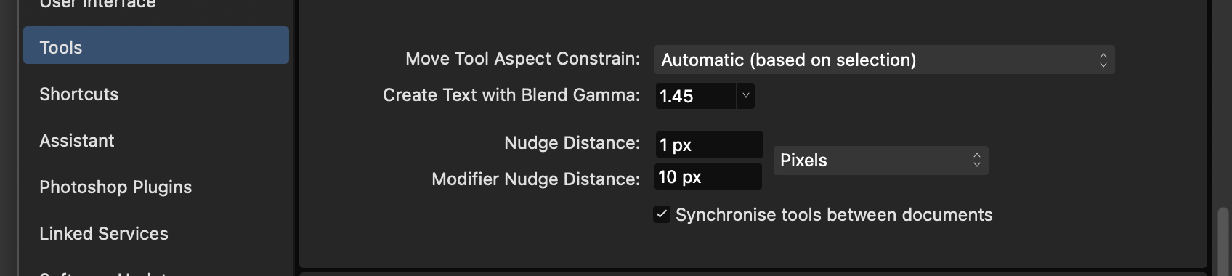Click the Move Tool Aspect Constrain label
Image resolution: width=1232 pixels, height=276 pixels.
pyautogui.click(x=522, y=59)
